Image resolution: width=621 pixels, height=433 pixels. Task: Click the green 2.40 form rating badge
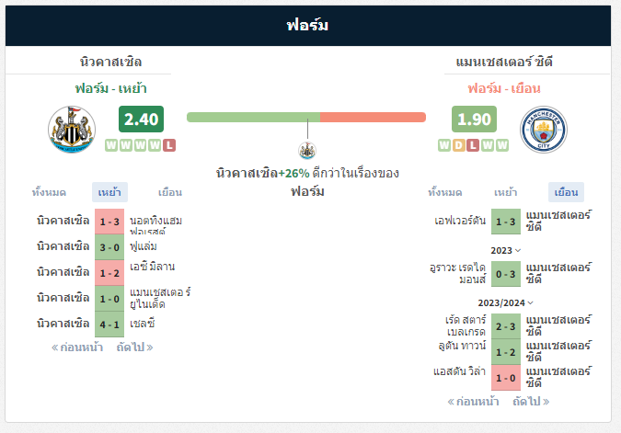[x=141, y=119]
